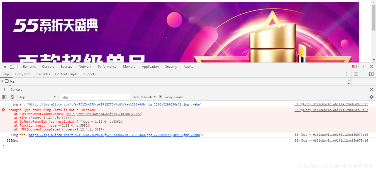Open the Network tab

coord(85,67)
